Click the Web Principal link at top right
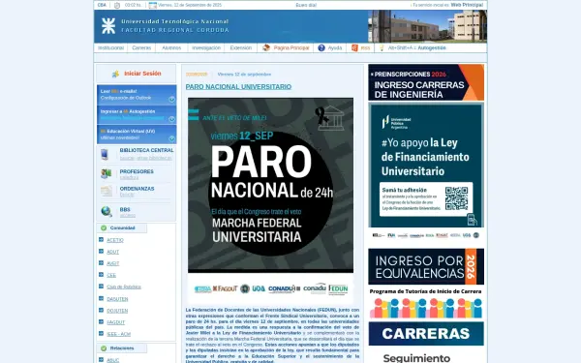Screen dimensions: 581x363 click(x=467, y=5)
